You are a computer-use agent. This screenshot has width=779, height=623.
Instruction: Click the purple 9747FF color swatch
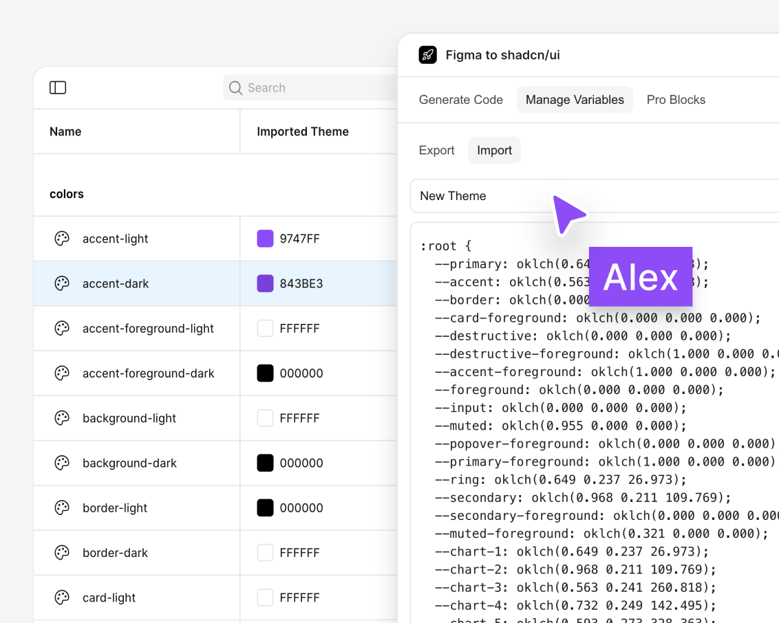tap(266, 239)
